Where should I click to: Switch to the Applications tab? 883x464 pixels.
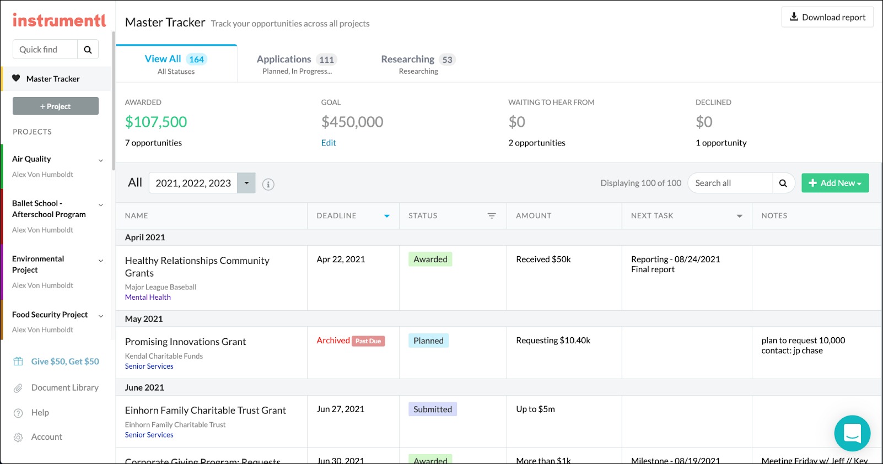coord(297,64)
